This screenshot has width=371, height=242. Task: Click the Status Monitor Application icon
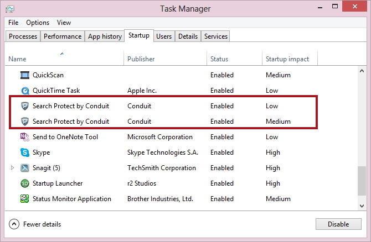(x=25, y=199)
